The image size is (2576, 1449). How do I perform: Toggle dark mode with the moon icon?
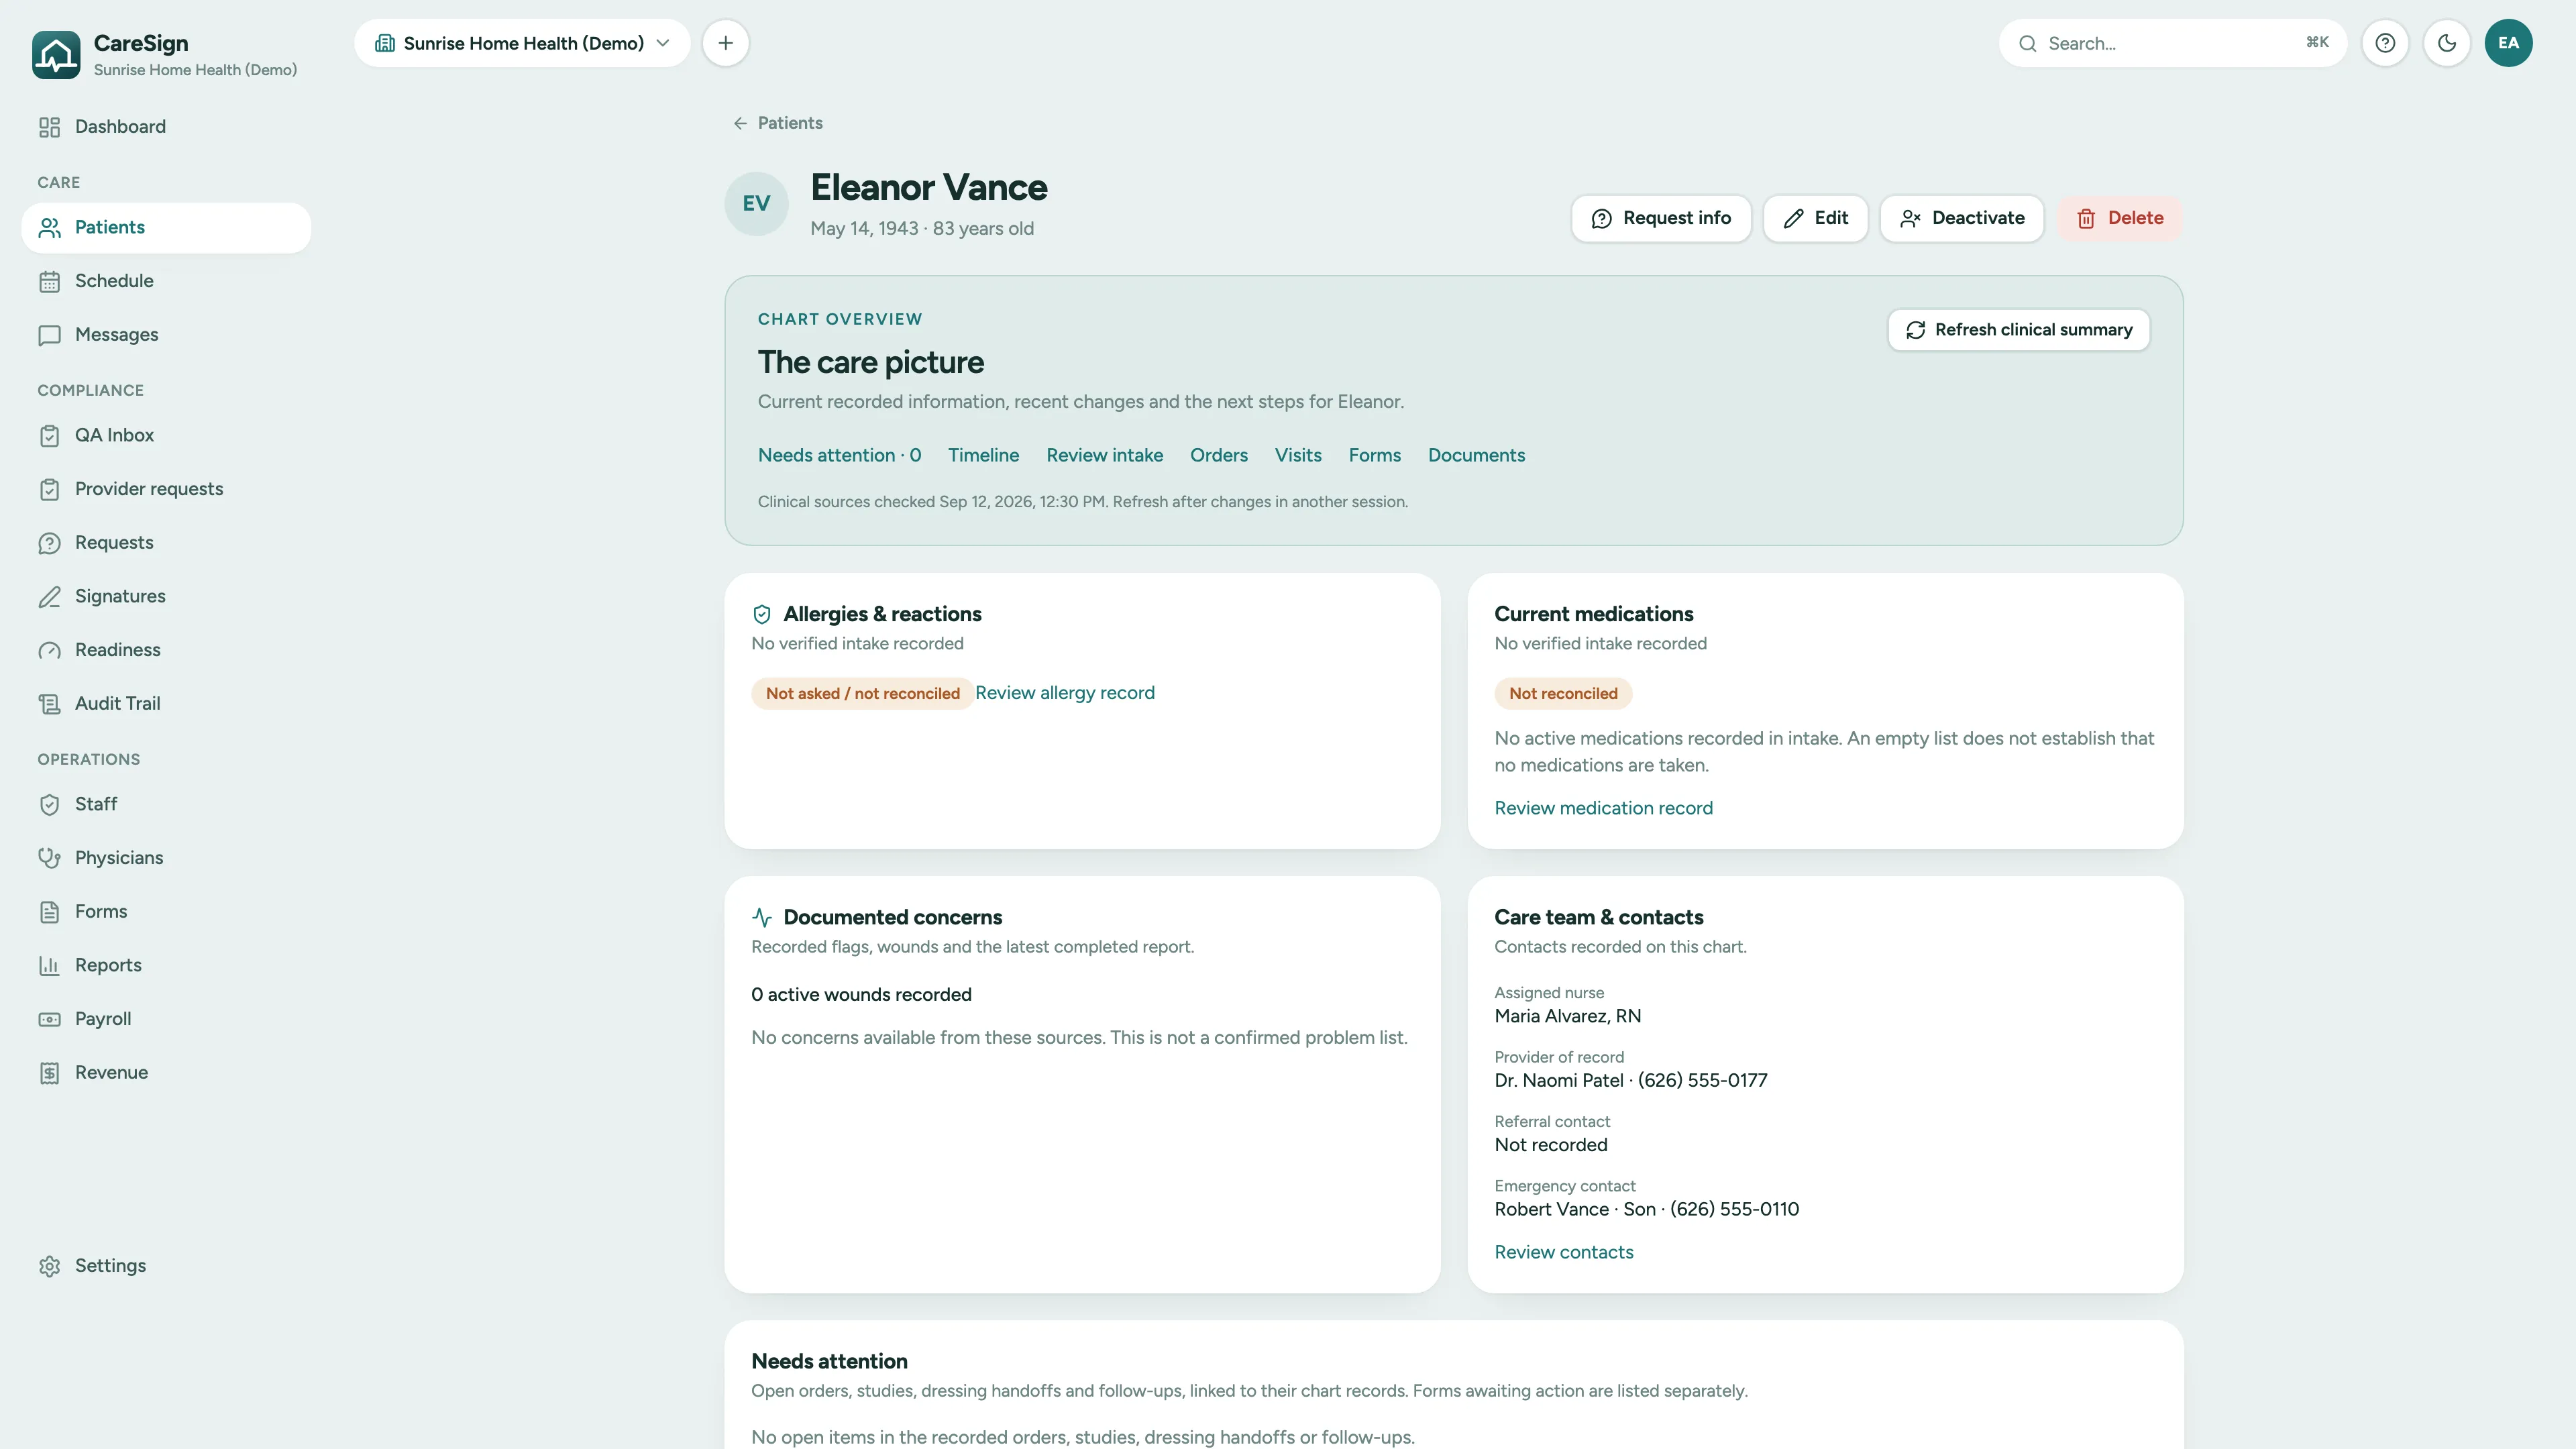[2446, 43]
